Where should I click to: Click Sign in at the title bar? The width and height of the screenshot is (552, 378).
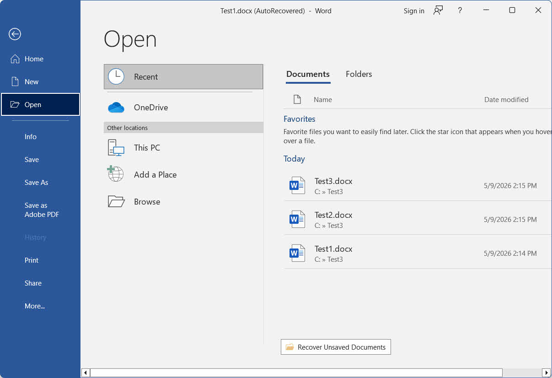(414, 11)
